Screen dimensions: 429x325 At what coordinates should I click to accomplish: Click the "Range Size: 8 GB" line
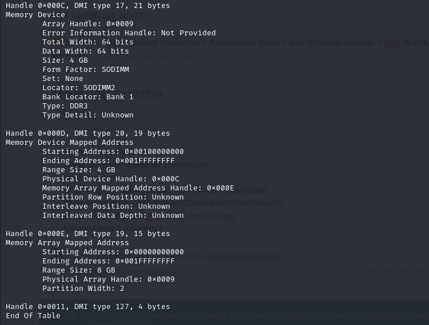(79, 270)
